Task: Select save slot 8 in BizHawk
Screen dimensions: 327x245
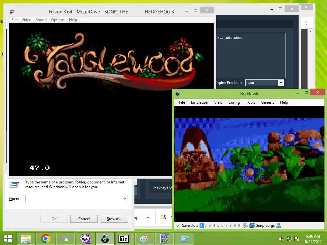Action: (231, 226)
